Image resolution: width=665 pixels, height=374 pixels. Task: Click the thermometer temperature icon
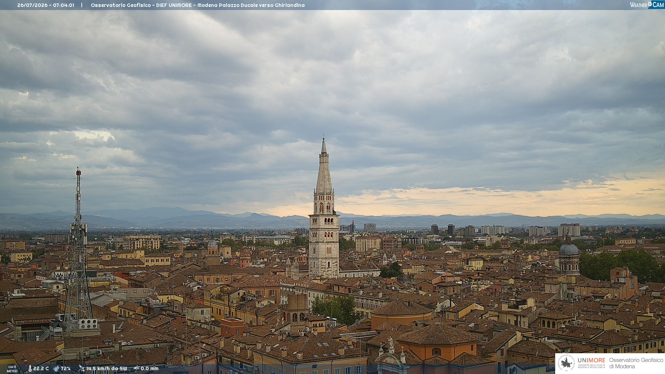(30, 368)
